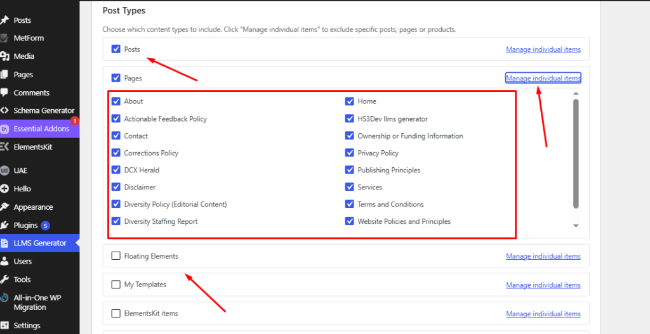Image resolution: width=650 pixels, height=334 pixels.
Task: Click the Schema Generator code icon
Action: (4, 110)
